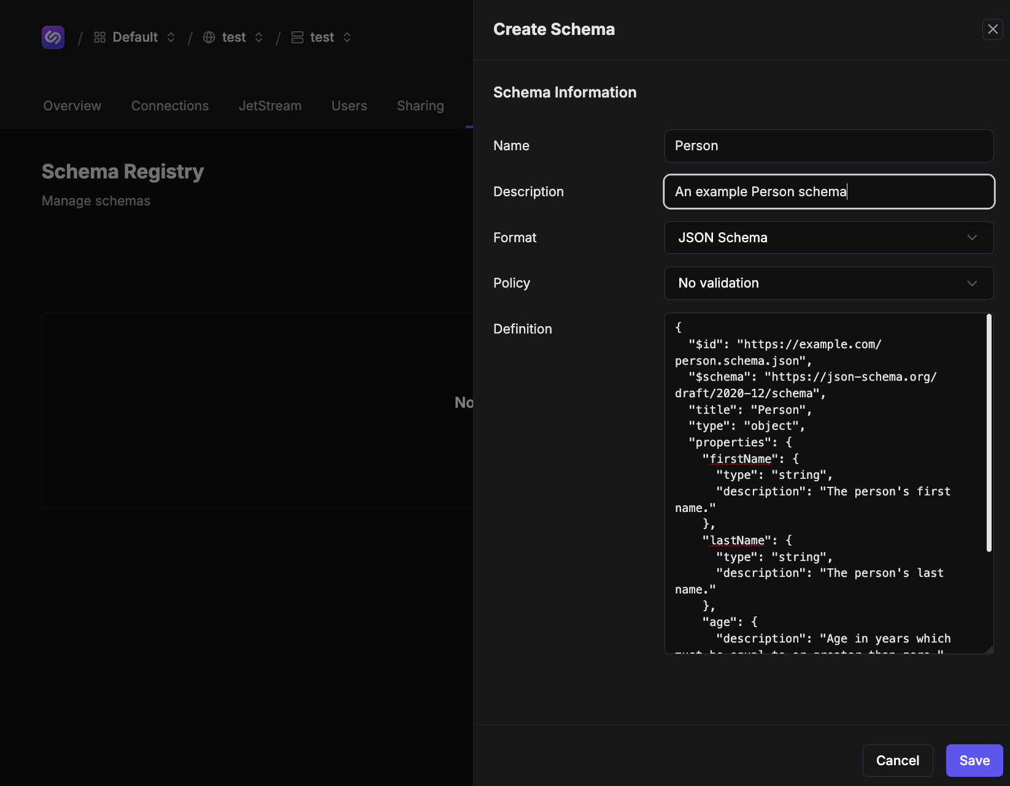Open the Policy No validation dropdown
Viewport: 1010px width, 786px height.
828,283
